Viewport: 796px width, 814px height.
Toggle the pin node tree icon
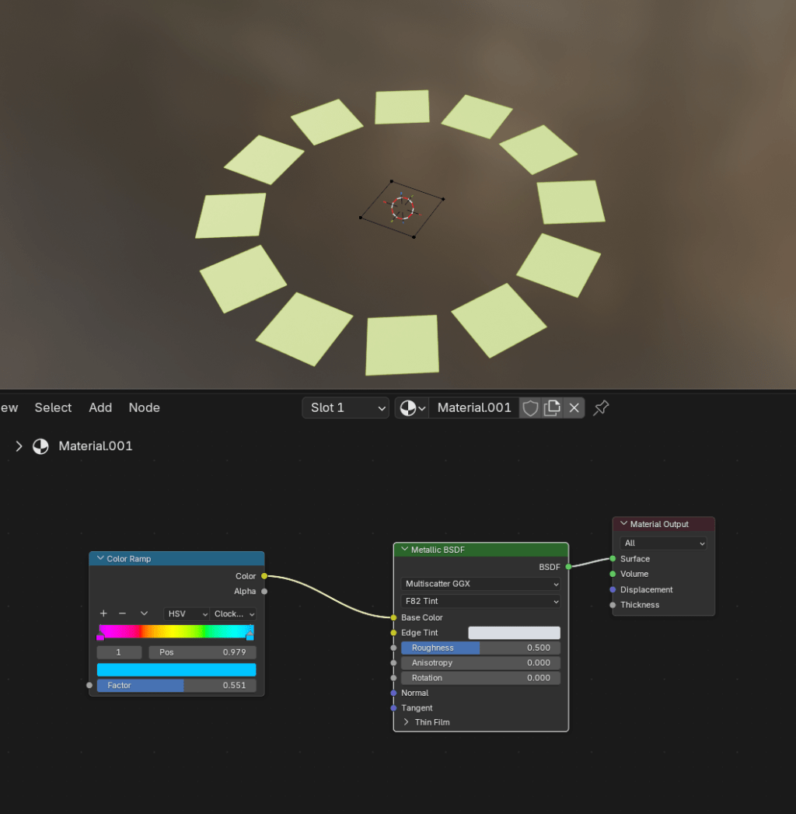601,408
